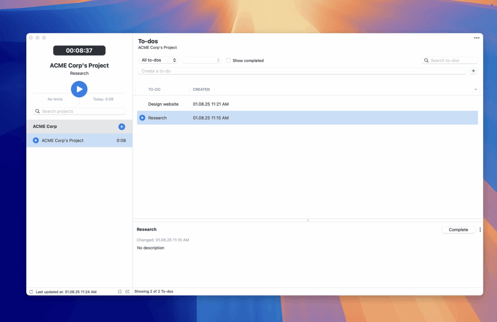Image resolution: width=497 pixels, height=322 pixels.
Task: Collapse the sidebar with the double chevron icon
Action: [128, 291]
